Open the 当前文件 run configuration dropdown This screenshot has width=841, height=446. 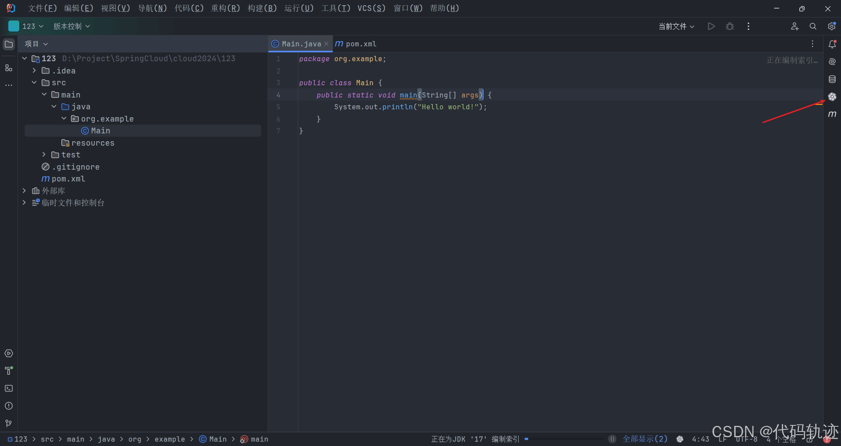676,26
